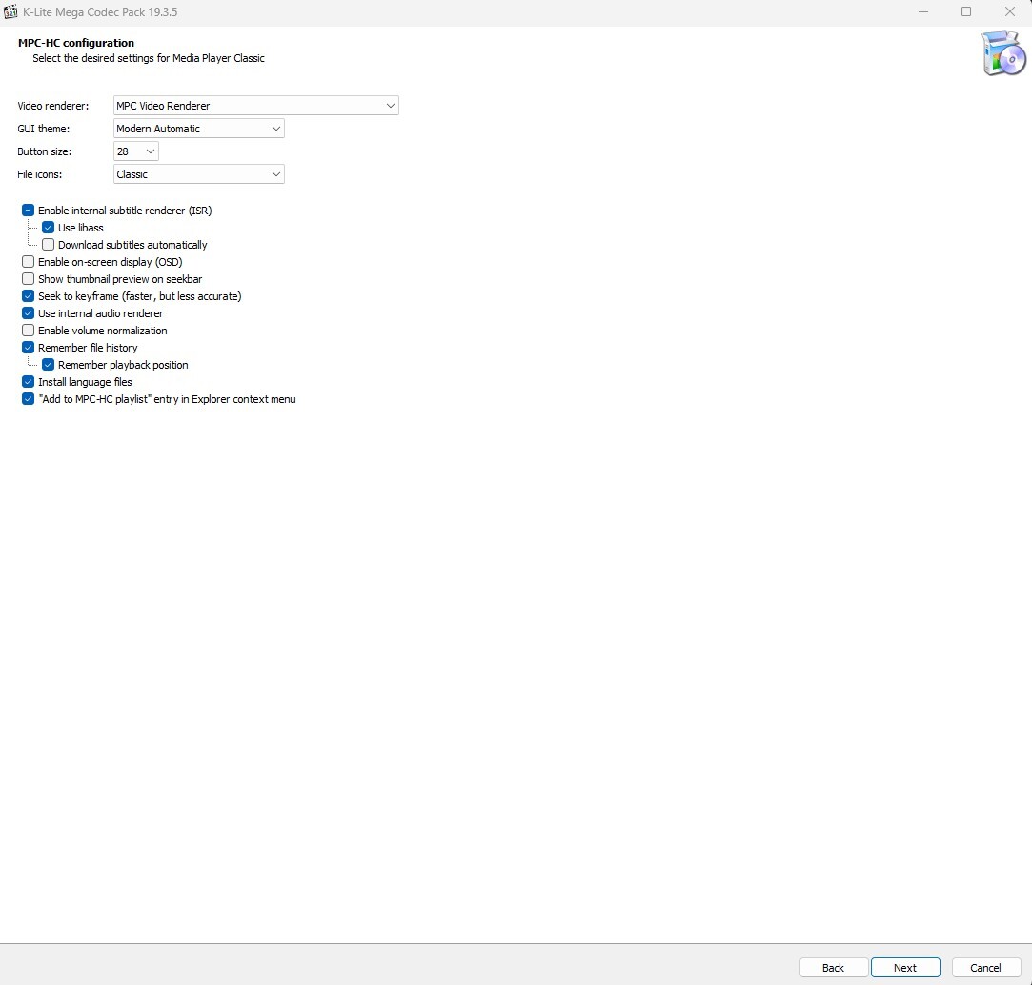Open the Video renderer dropdown
This screenshot has width=1032, height=985.
tap(255, 106)
